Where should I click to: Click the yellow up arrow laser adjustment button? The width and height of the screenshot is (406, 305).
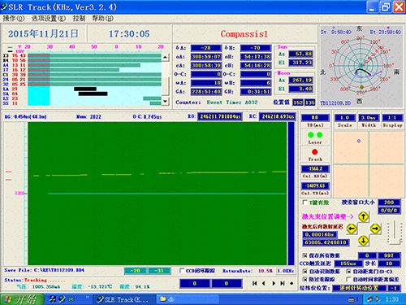pos(363,217)
